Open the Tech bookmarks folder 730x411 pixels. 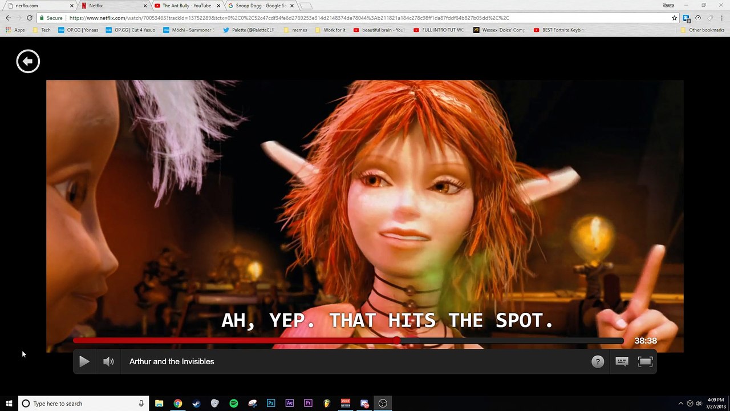[42, 30]
